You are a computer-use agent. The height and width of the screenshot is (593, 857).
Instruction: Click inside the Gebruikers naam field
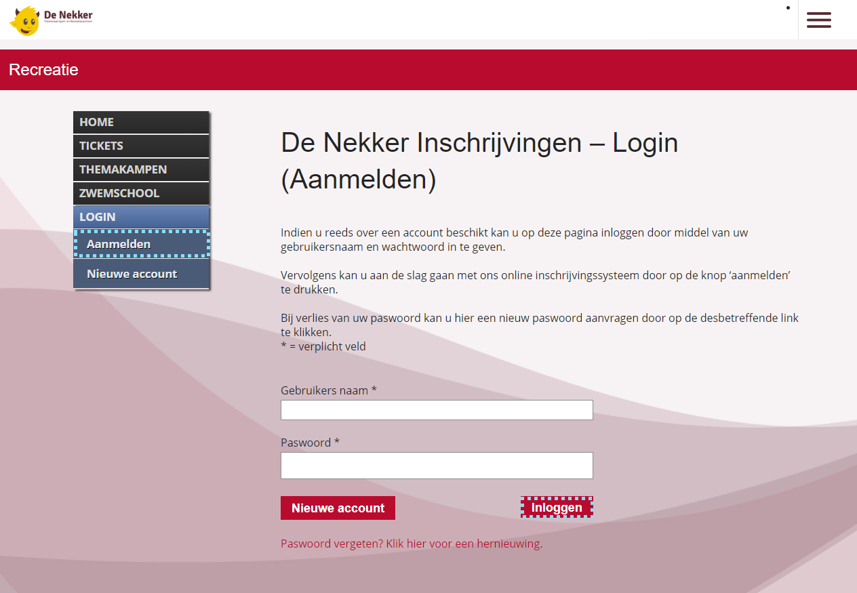click(437, 409)
